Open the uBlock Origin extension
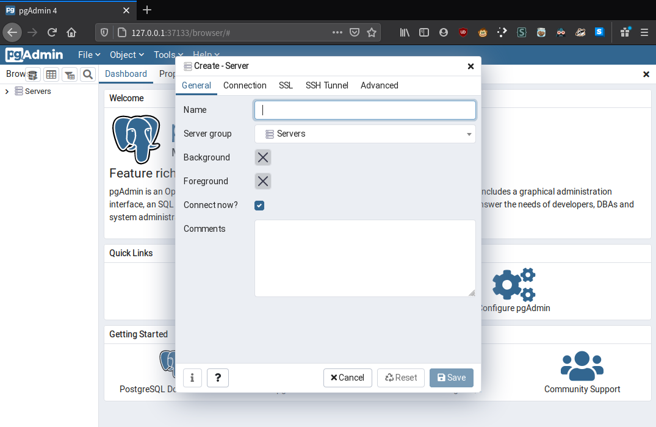Image resolution: width=656 pixels, height=427 pixels. [463, 32]
